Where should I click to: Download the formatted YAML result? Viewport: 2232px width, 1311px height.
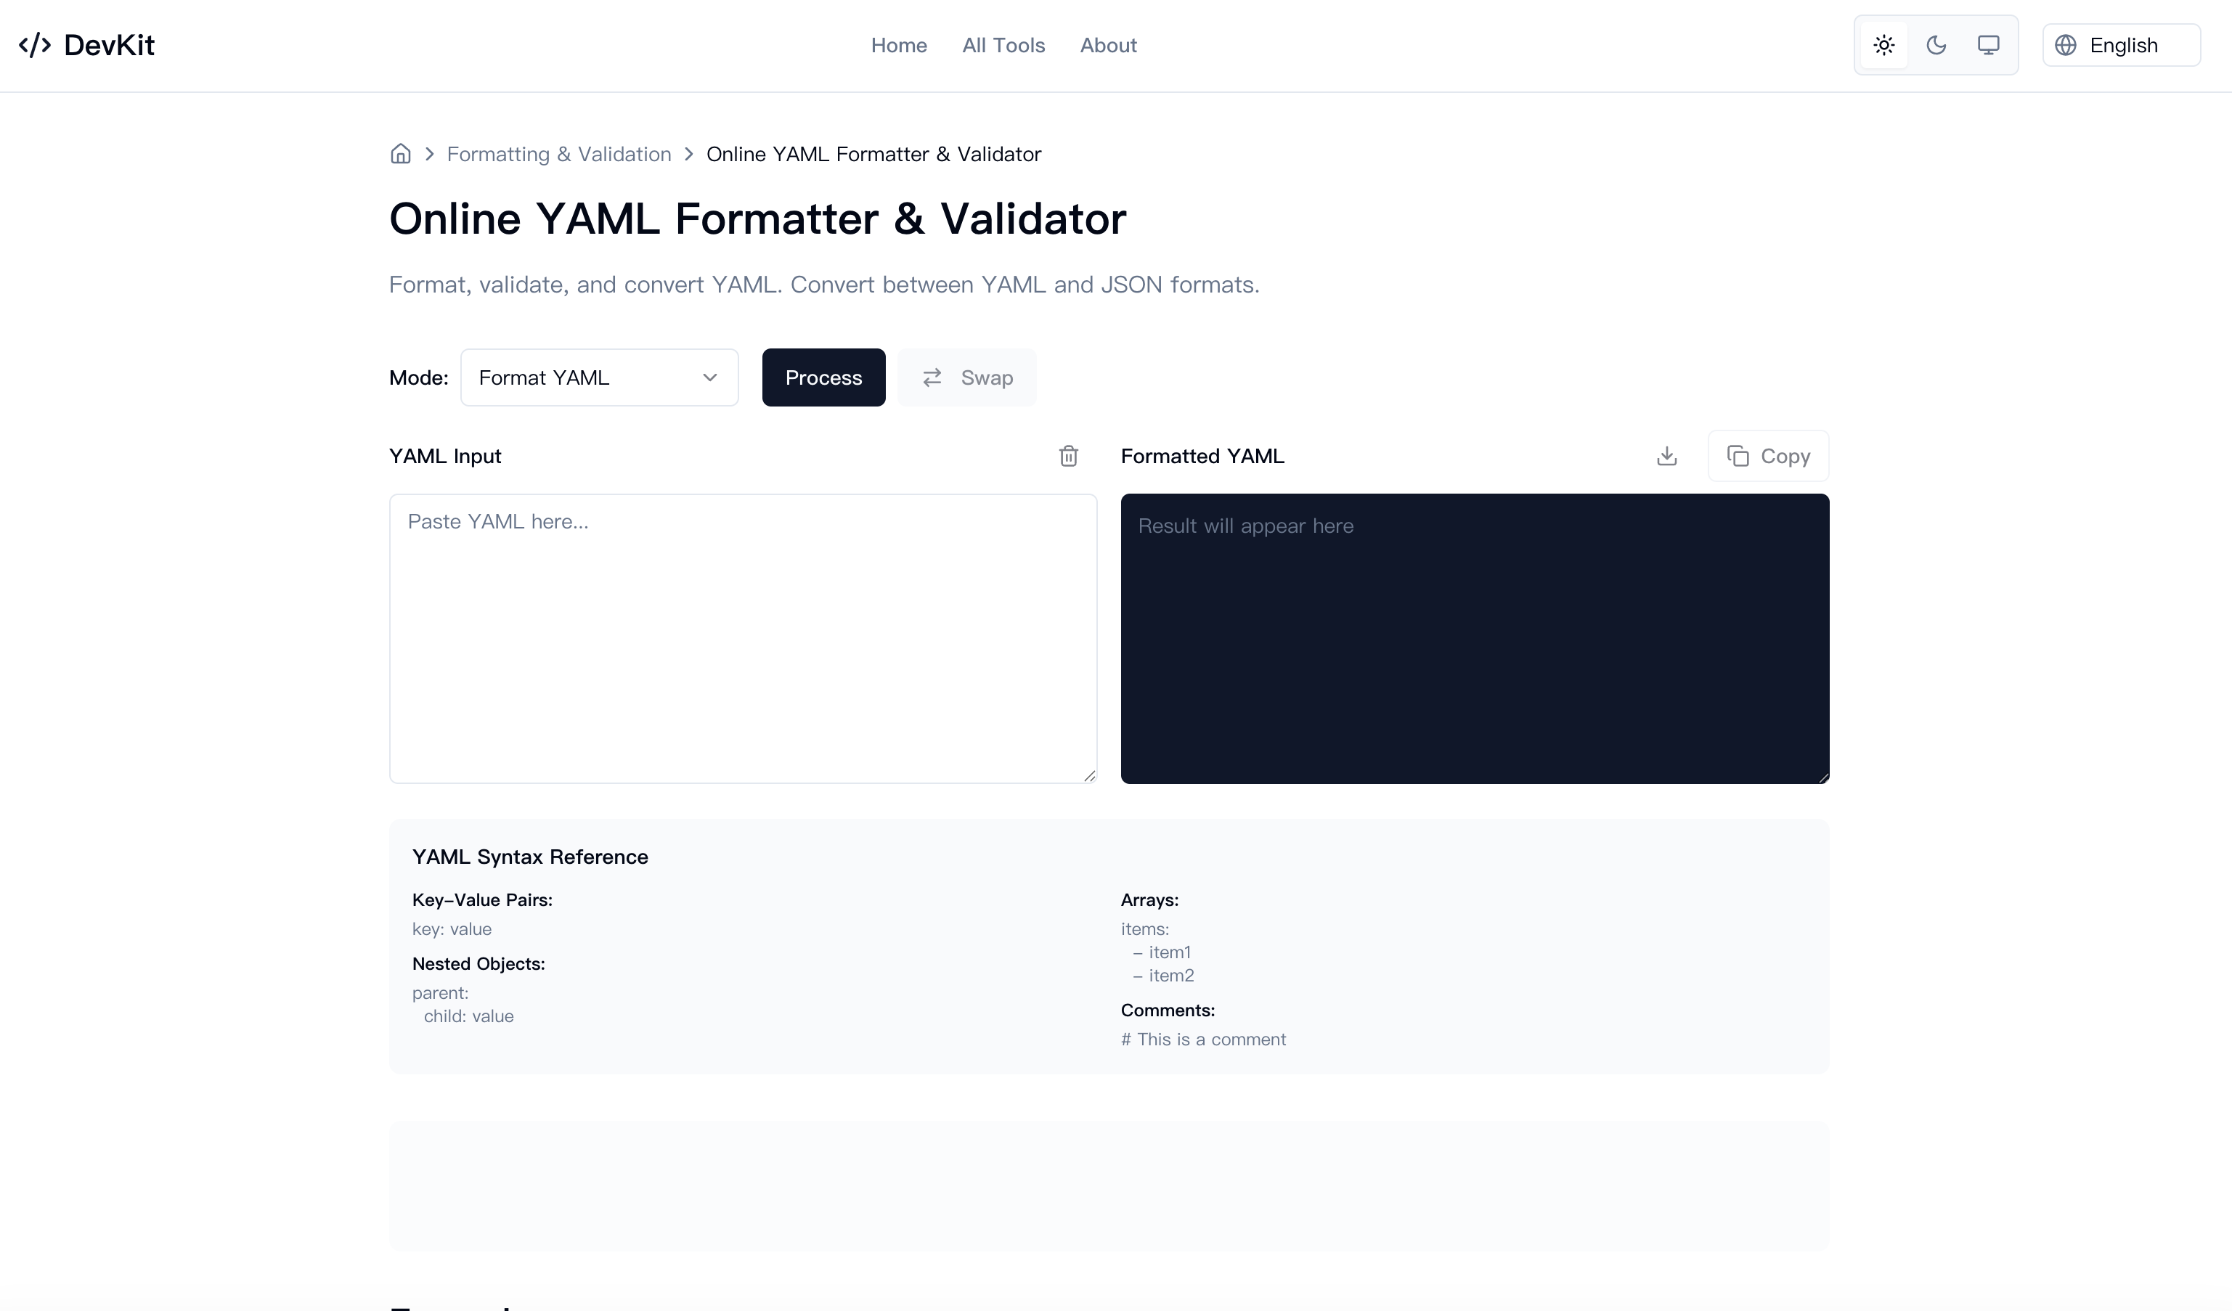pos(1667,456)
